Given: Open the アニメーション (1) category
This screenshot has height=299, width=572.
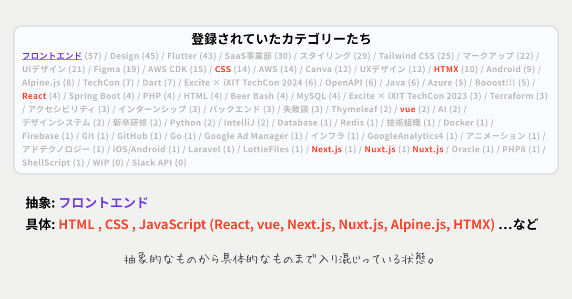Looking at the screenshot, I should pos(502,136).
